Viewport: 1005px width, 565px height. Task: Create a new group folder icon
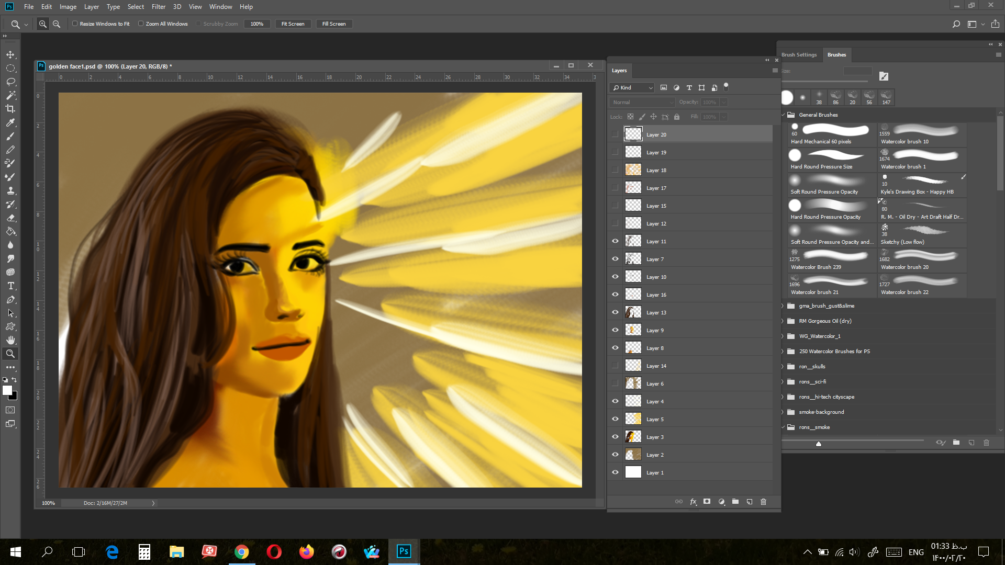point(735,502)
